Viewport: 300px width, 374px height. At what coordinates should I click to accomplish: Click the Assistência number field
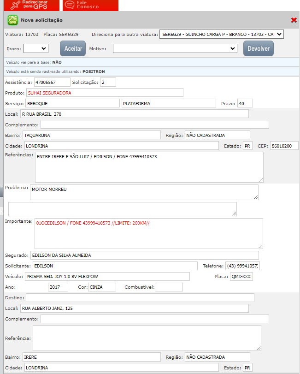52,82
